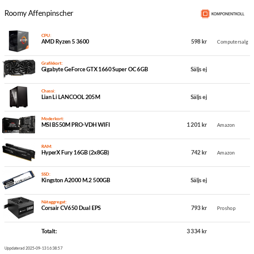Visit the Computersalg store link
The width and height of the screenshot is (254, 254).
[x=232, y=42]
